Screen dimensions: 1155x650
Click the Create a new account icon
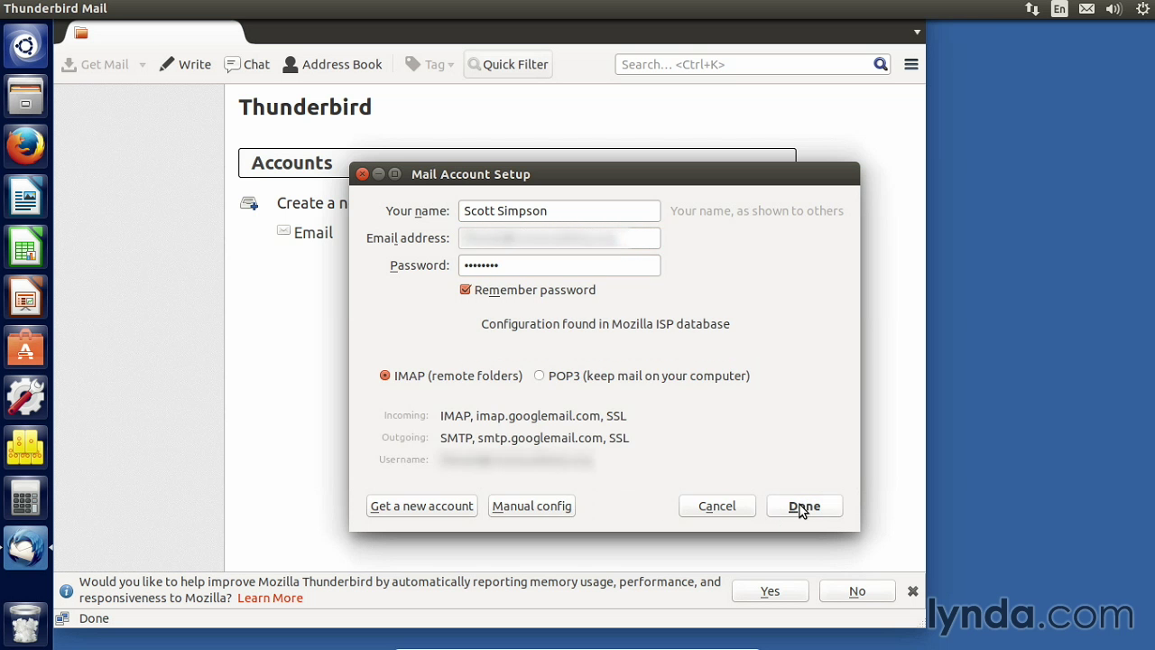coord(249,203)
